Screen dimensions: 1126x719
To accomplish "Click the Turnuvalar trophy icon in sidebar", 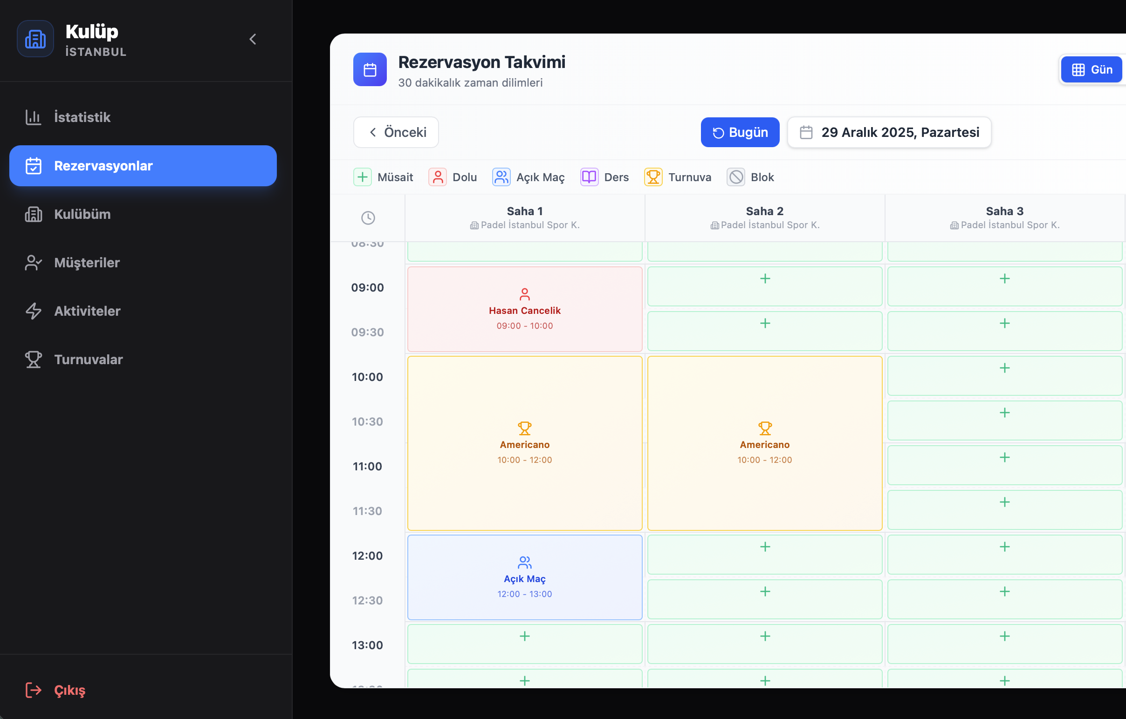I will click(x=33, y=360).
